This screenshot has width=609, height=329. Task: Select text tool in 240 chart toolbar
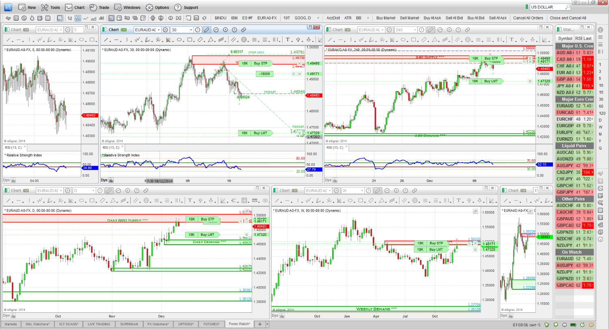(x=511, y=39)
